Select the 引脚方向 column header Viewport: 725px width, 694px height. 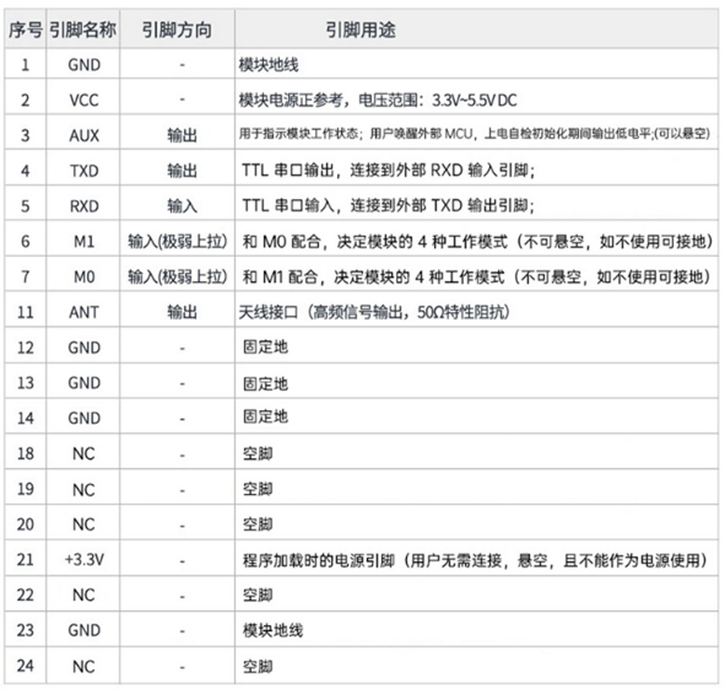[177, 30]
